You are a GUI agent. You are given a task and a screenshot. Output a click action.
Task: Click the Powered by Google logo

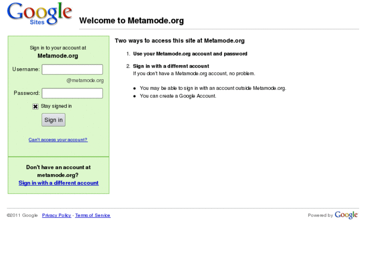tap(346, 215)
